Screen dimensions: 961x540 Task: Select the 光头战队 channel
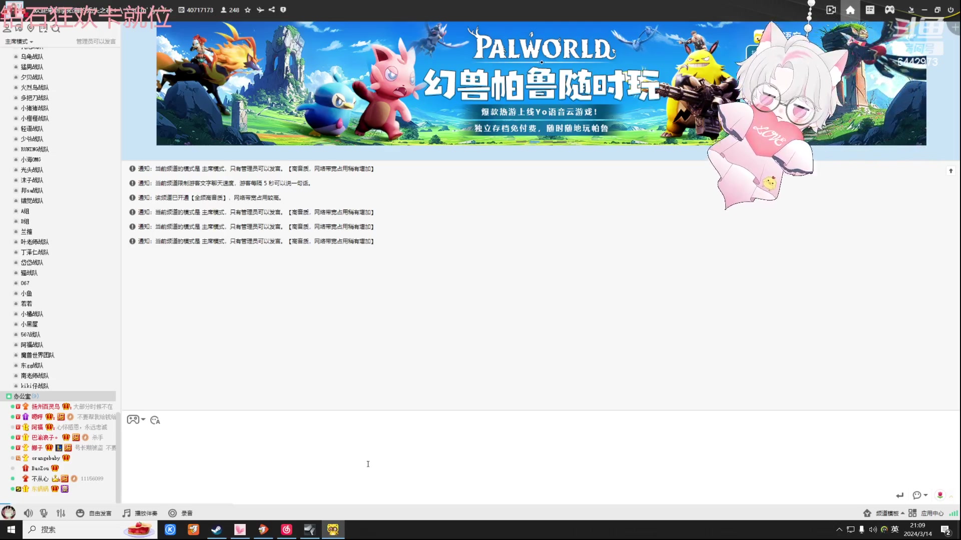32,170
